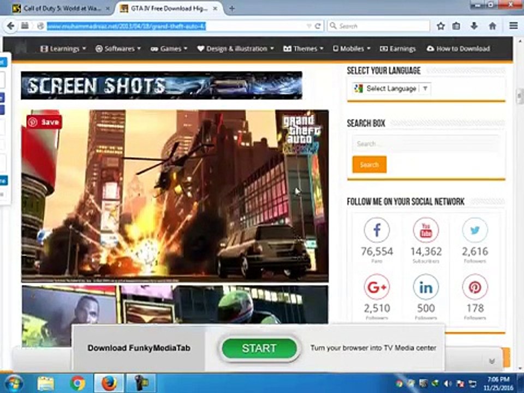Open the Facebook social icon
Screen dimensions: 524x393
[x=377, y=230]
